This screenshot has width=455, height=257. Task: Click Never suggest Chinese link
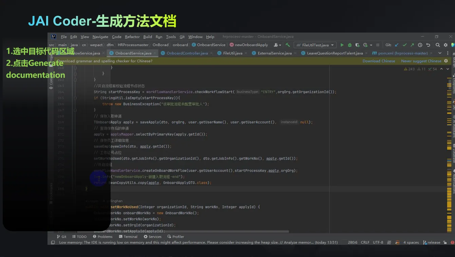(421, 61)
